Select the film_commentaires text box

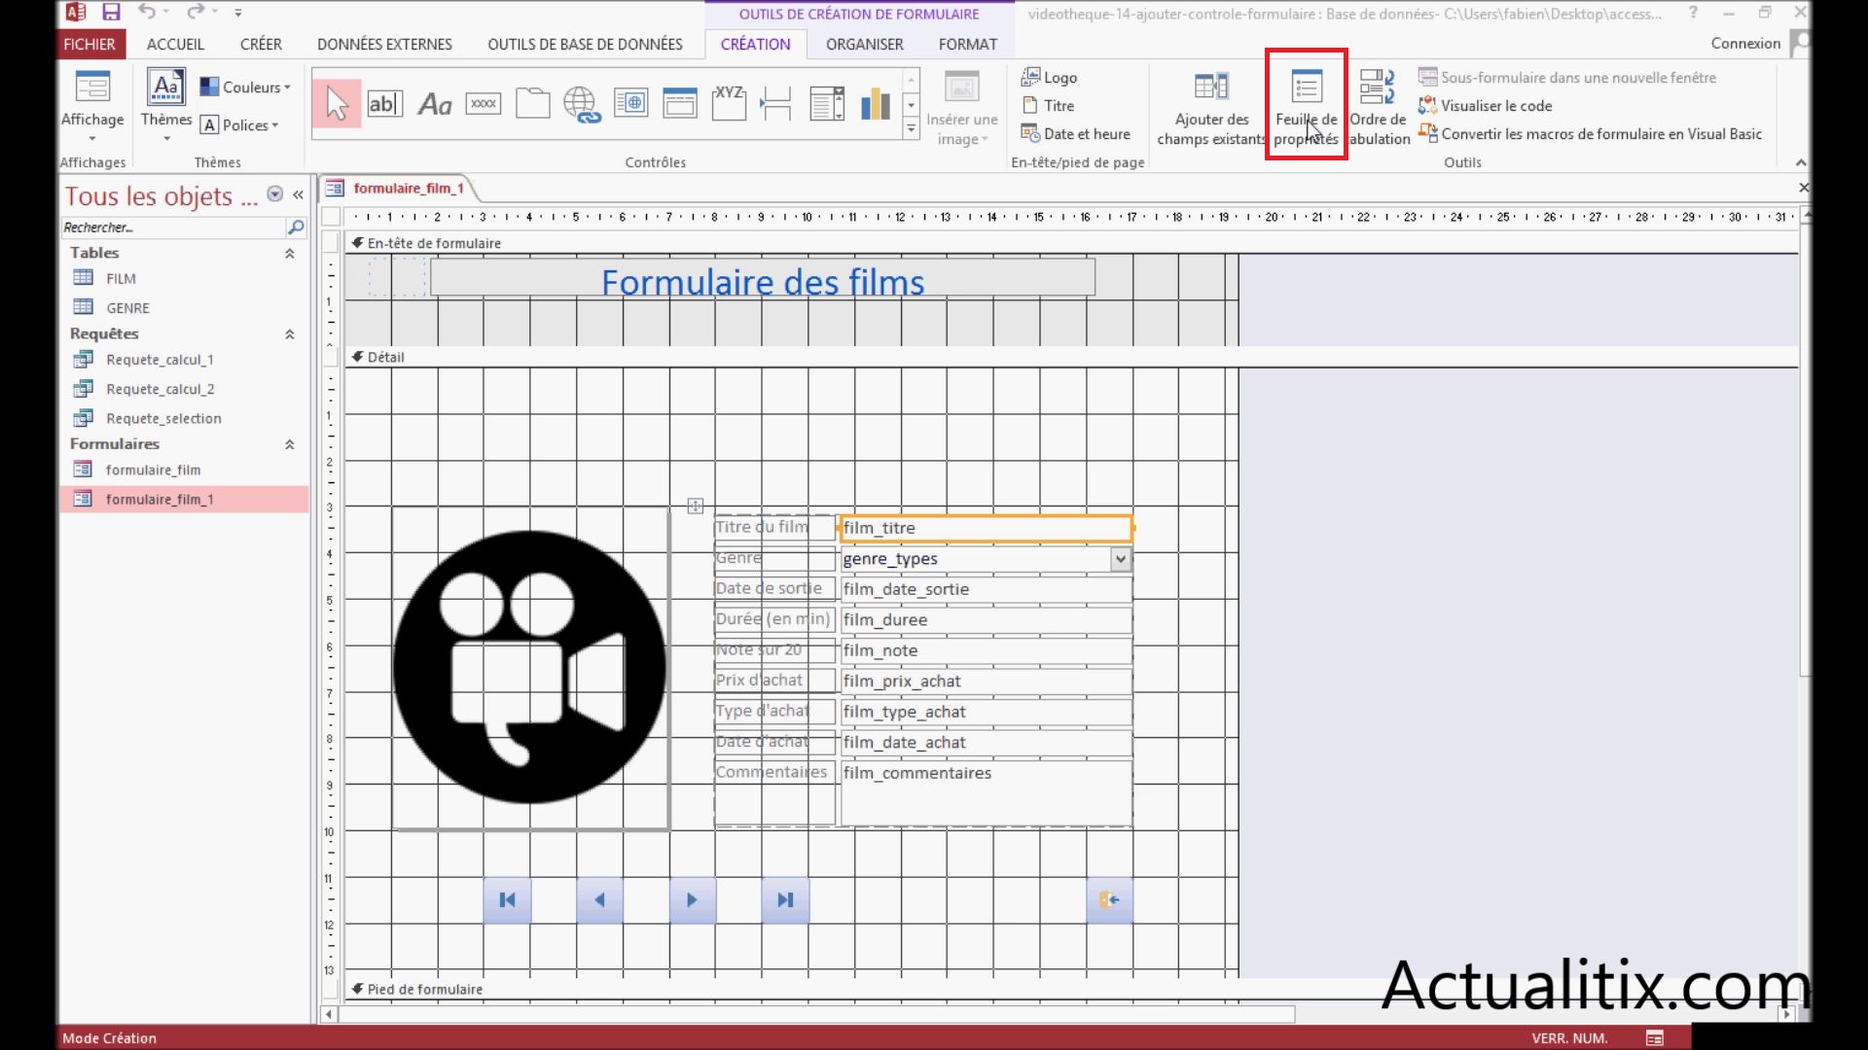coord(987,793)
